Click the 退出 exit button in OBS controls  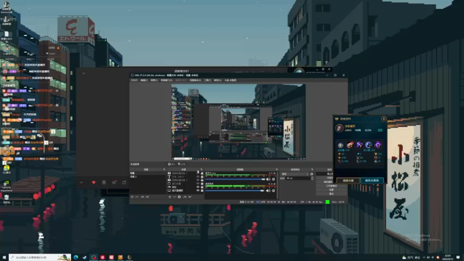tap(331, 194)
